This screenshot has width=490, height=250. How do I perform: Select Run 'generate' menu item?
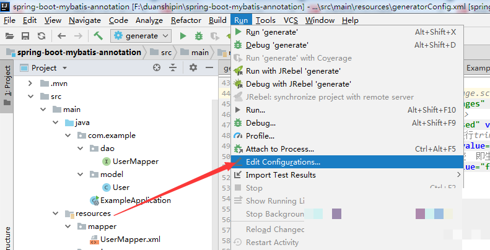point(347,32)
